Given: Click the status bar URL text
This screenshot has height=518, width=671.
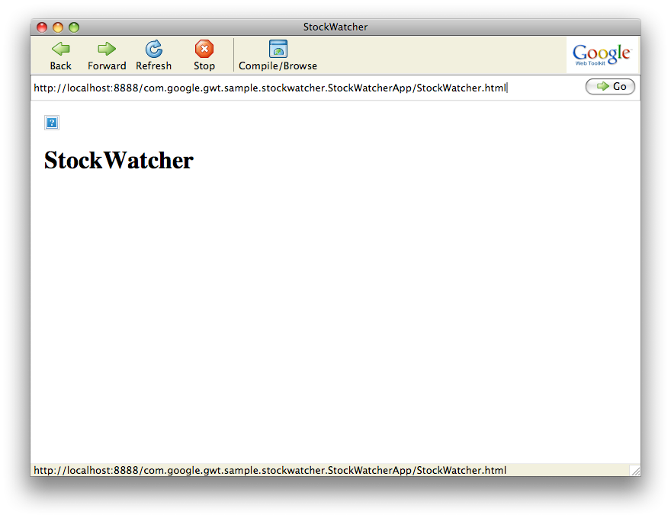Looking at the screenshot, I should tap(270, 470).
